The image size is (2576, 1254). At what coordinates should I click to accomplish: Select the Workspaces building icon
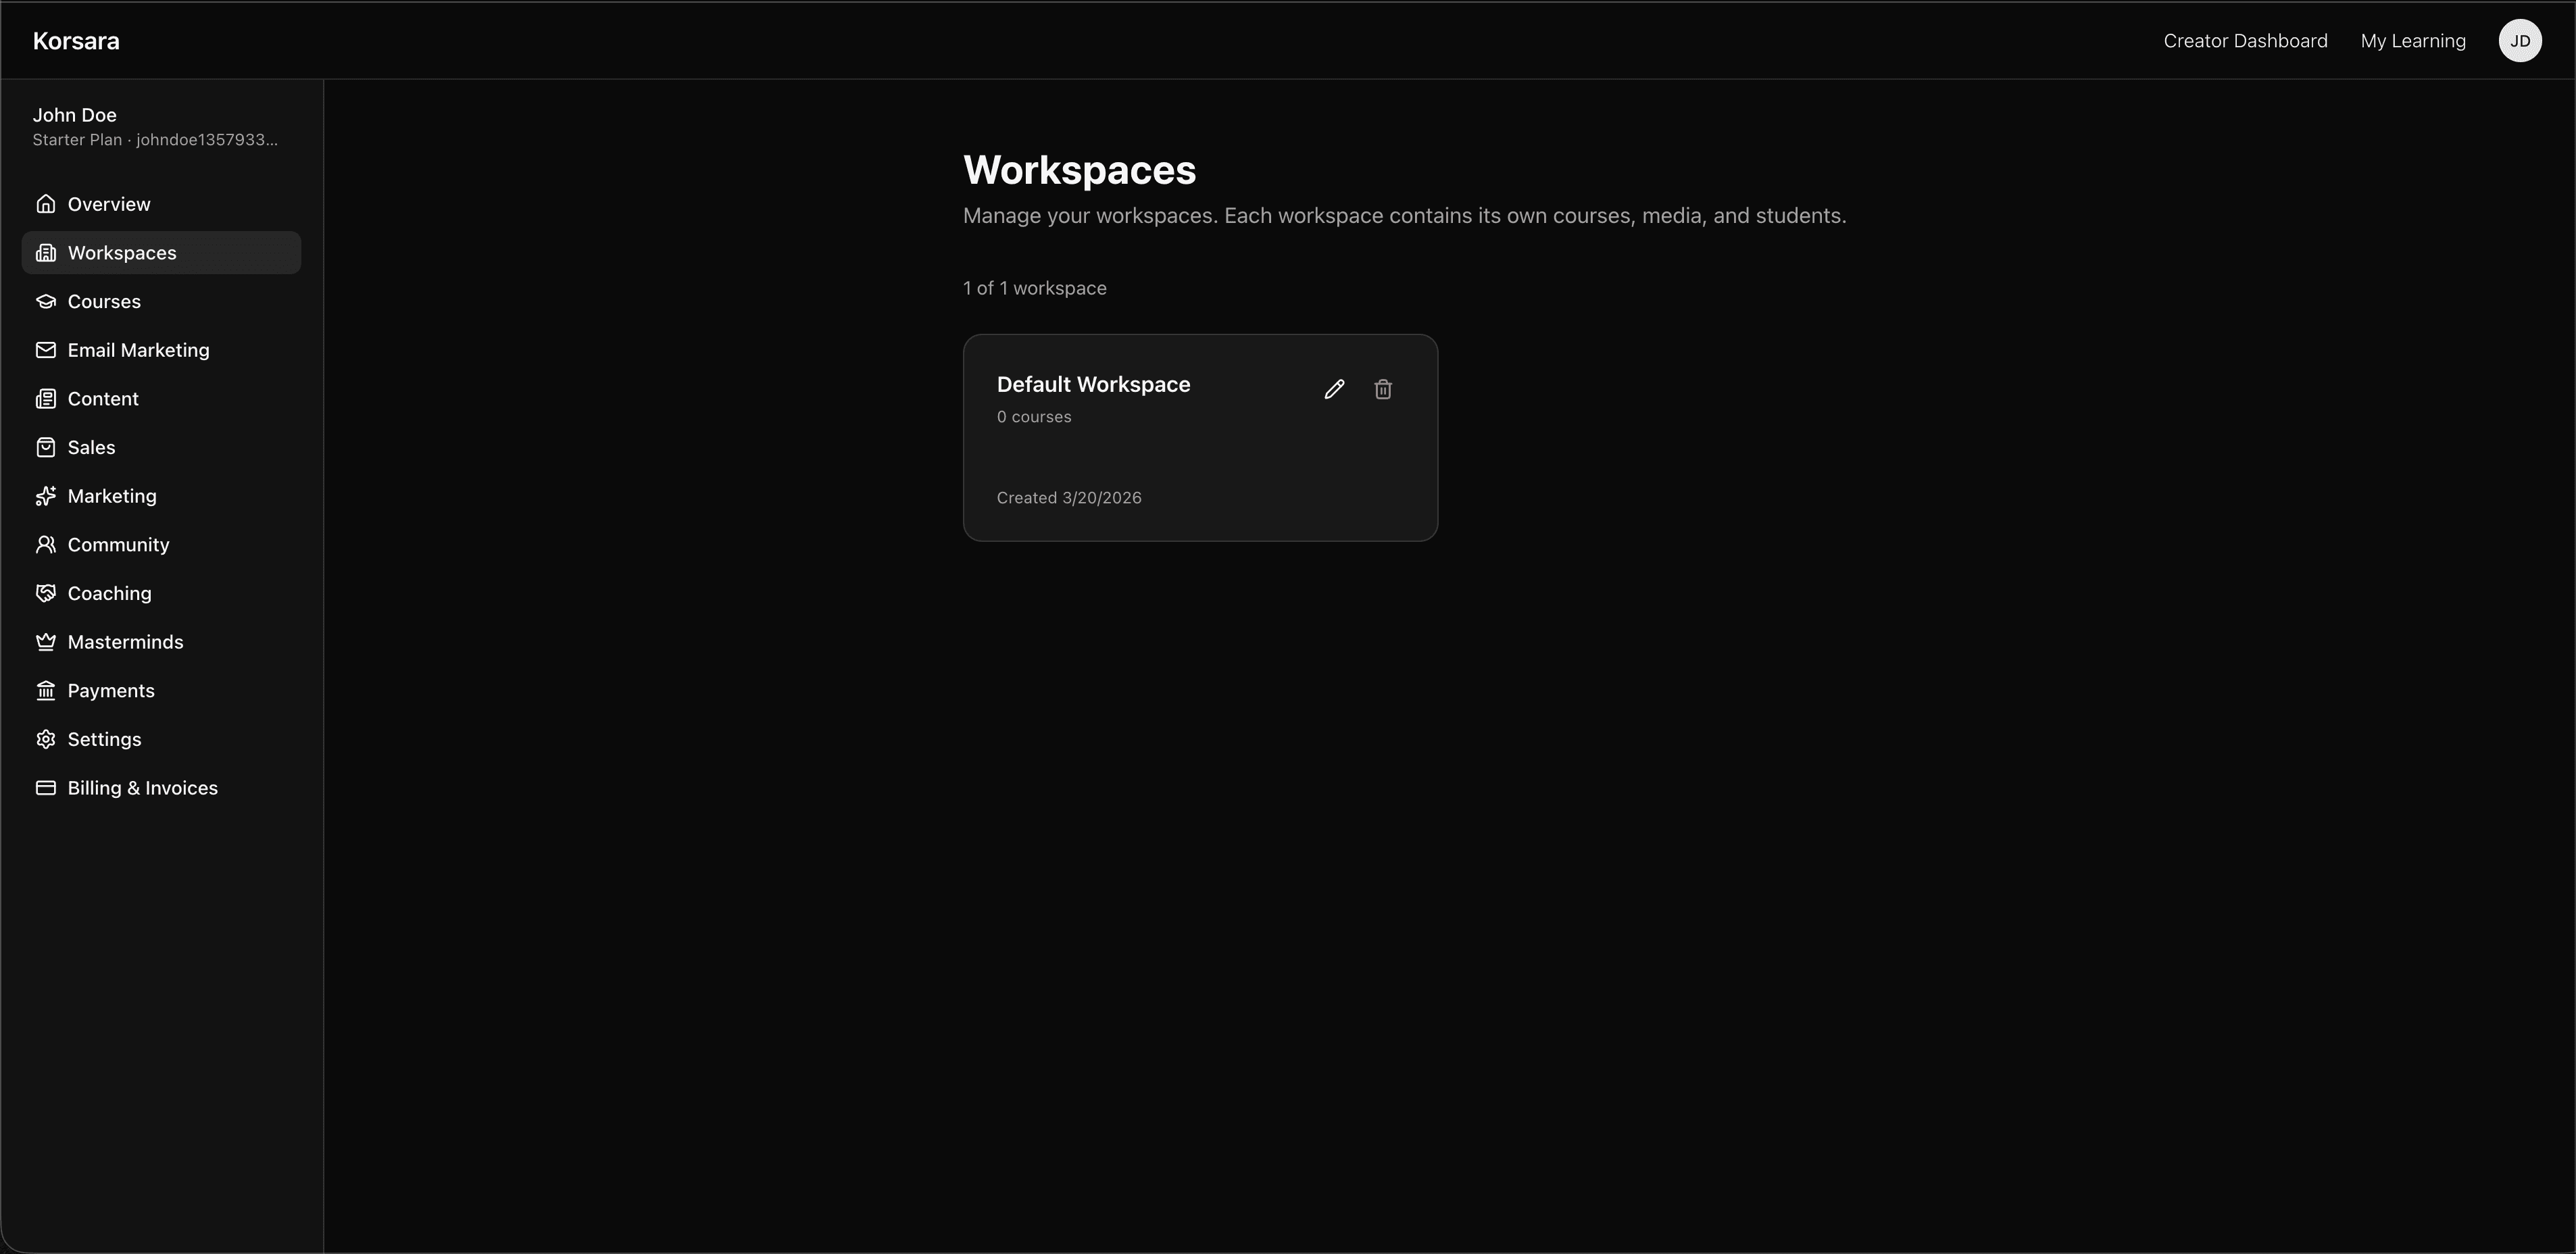(46, 252)
